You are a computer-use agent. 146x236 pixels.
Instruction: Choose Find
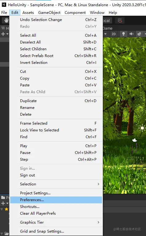coord(56,137)
